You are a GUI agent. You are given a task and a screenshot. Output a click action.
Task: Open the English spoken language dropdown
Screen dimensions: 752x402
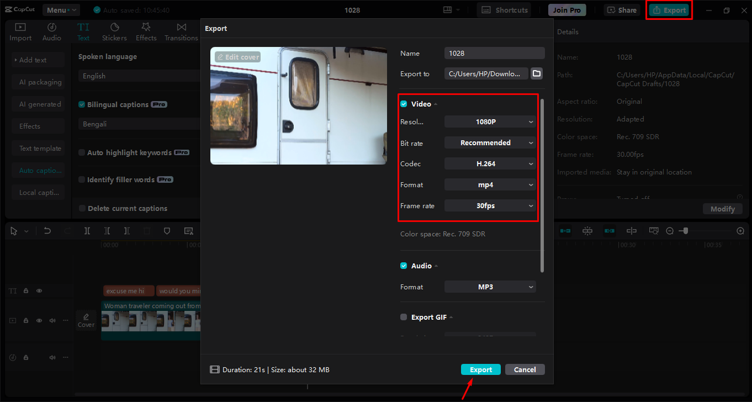point(139,76)
